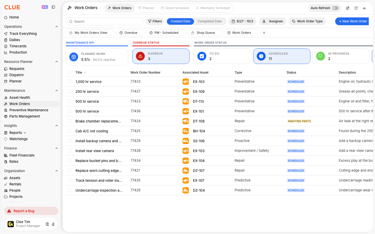Add a new saved view plus icon

point(264,33)
